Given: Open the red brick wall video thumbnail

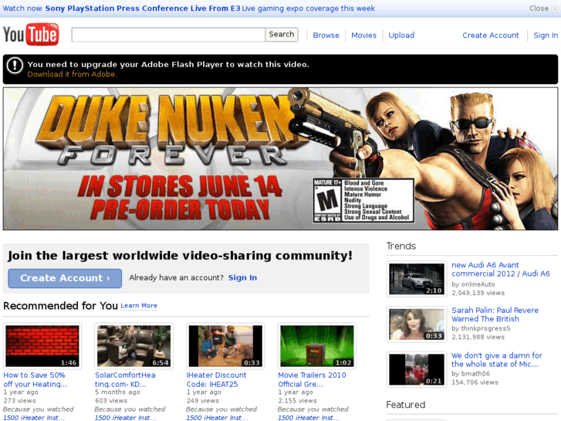Looking at the screenshot, I should 42,346.
